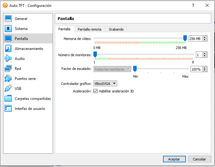Image resolution: width=215 pixels, height=167 pixels.
Task: Select the Audio speaker icon
Action: point(8,59)
